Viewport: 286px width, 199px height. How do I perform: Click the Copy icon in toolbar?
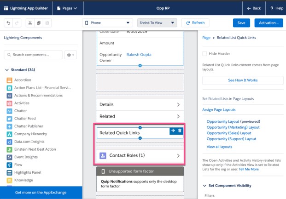pos(39,23)
